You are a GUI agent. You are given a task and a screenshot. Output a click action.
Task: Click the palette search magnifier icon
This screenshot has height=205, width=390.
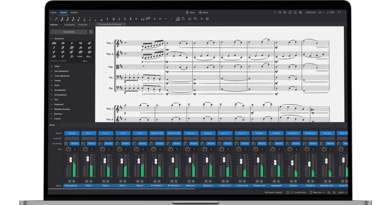(x=91, y=31)
